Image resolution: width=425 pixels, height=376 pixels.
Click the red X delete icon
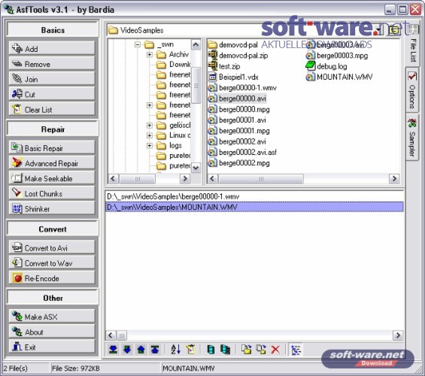275,350
